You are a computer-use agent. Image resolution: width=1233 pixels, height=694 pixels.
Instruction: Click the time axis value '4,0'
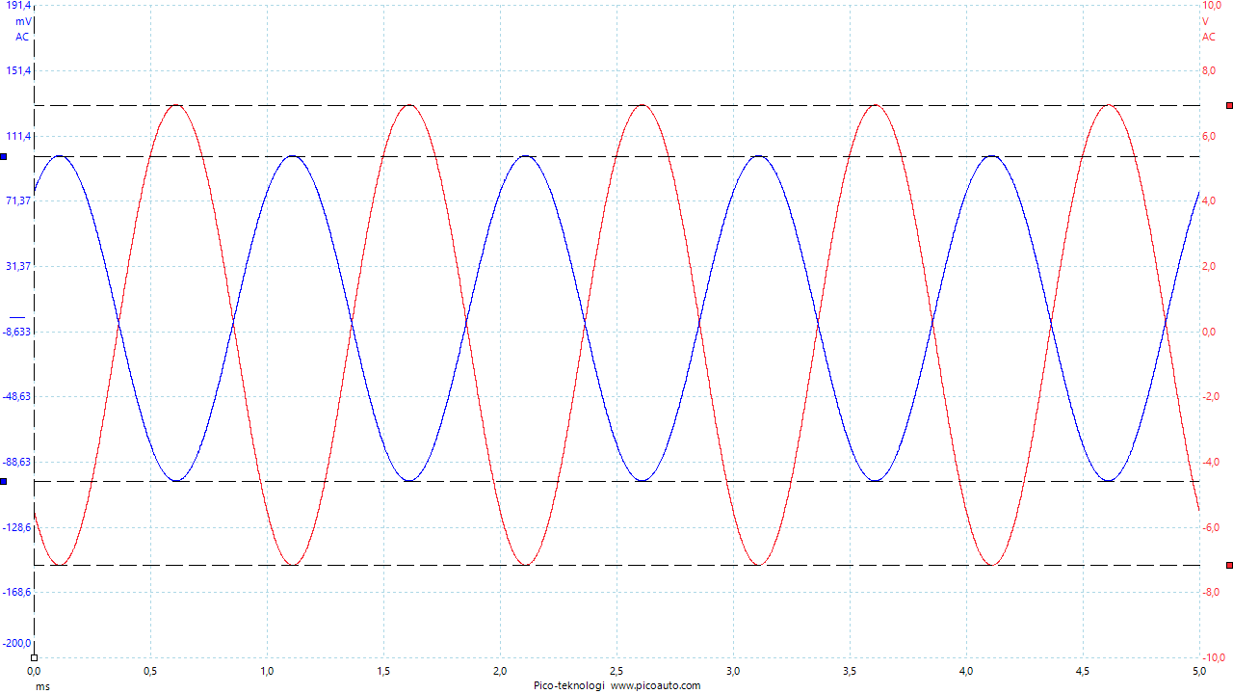tap(966, 670)
